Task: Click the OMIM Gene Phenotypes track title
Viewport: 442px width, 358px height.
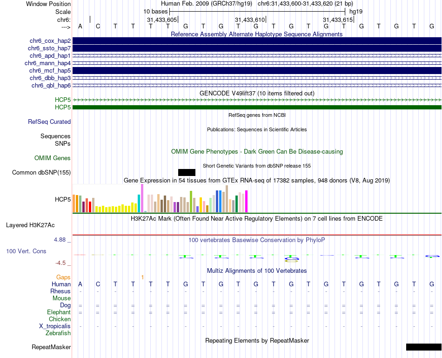Action: click(257, 151)
